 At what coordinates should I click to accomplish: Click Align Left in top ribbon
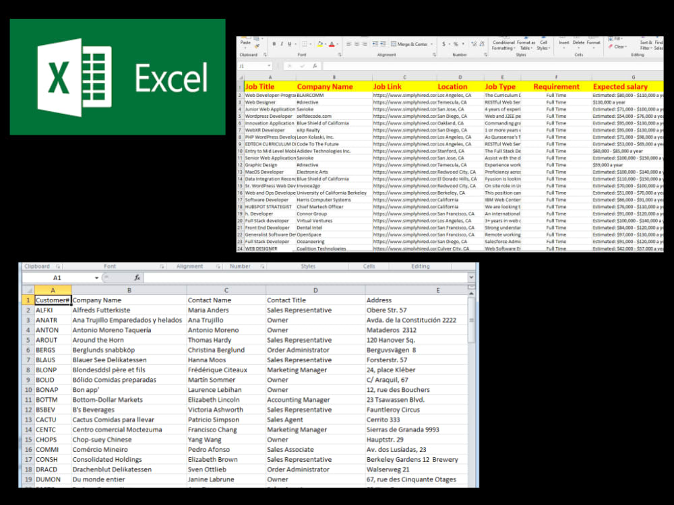point(348,44)
